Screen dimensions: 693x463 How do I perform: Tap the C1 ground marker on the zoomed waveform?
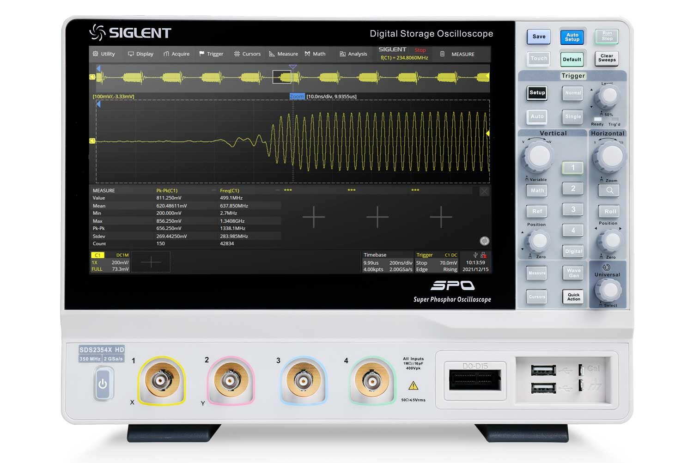[92, 141]
